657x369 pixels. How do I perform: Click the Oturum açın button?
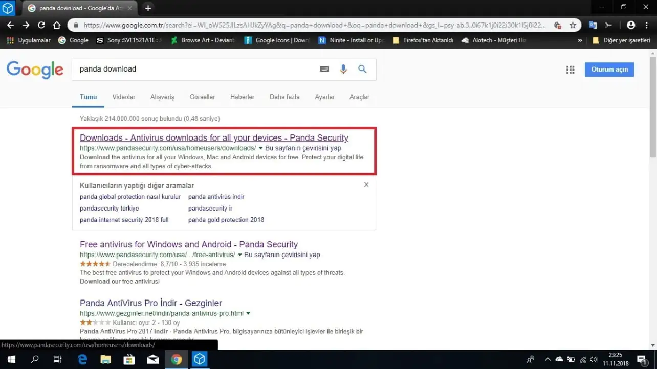(609, 70)
